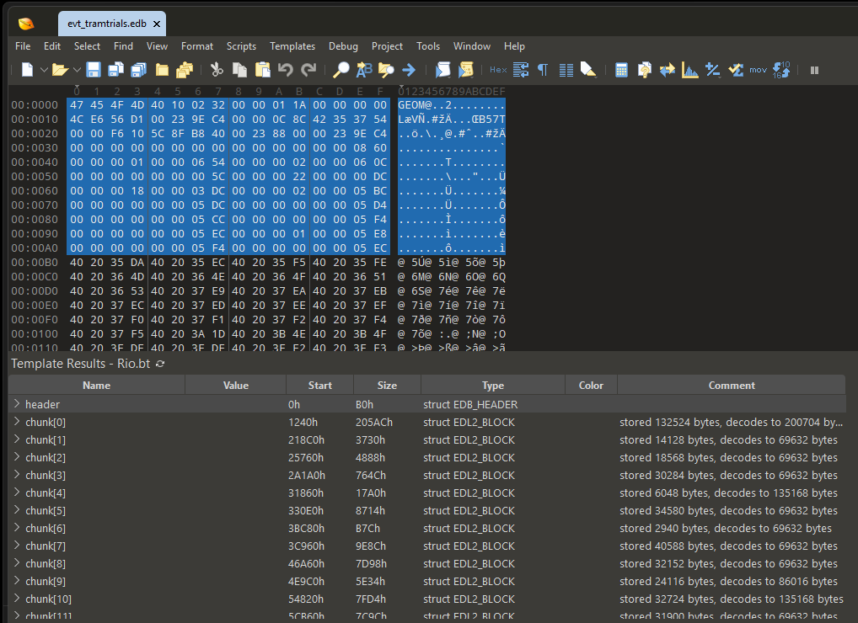Click the Save file icon
Viewport: 858px width, 623px height.
(94, 70)
